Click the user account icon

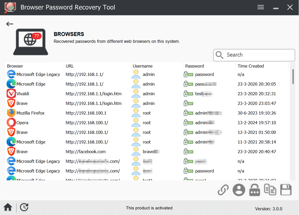[x=239, y=190]
